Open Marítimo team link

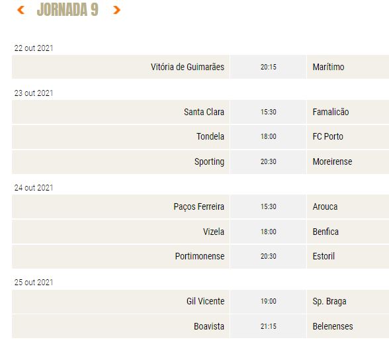(x=328, y=67)
